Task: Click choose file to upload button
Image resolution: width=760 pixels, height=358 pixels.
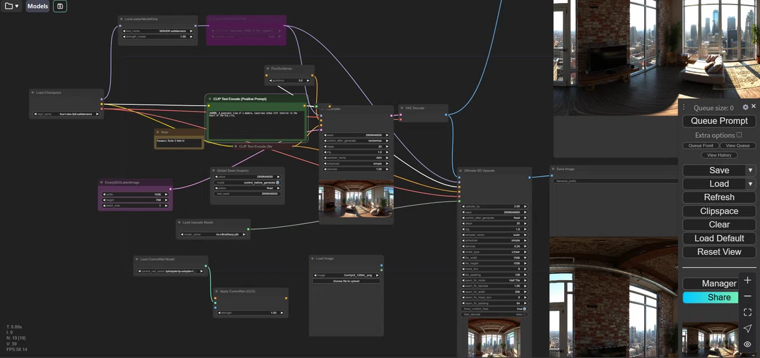Action: [x=346, y=281]
